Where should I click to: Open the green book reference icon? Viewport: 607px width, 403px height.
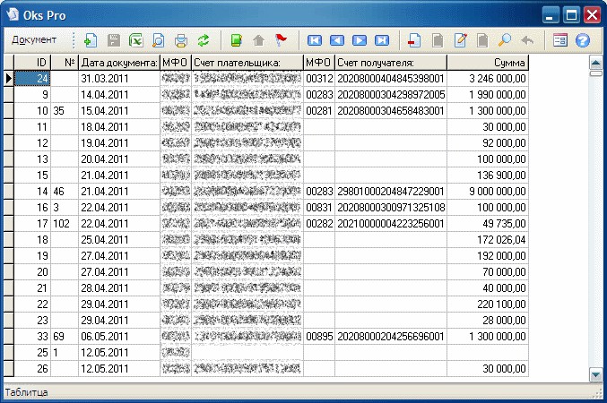click(x=236, y=40)
